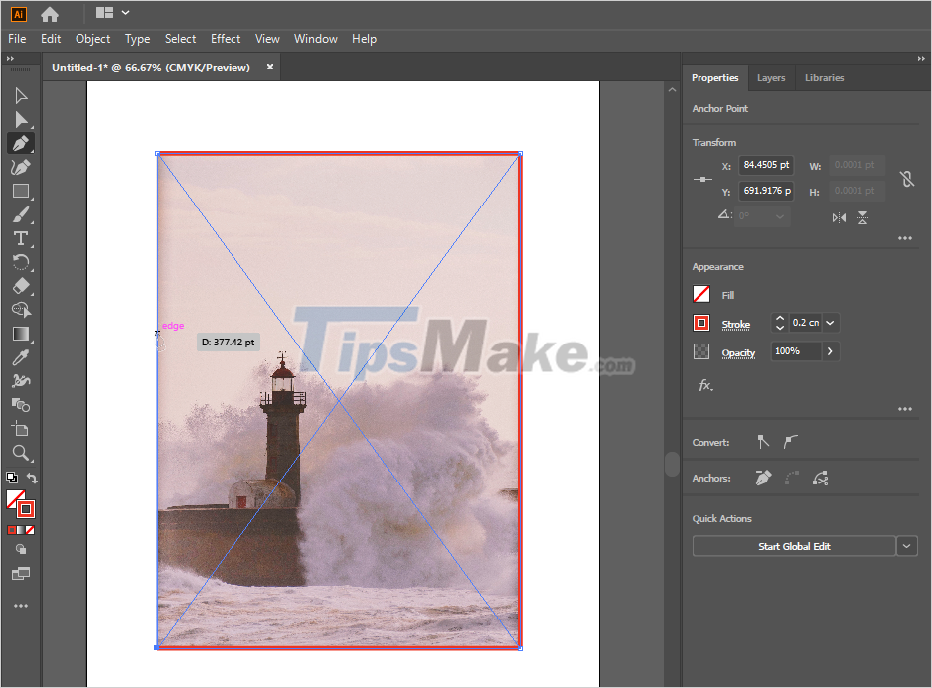Select the Type tool

coord(21,238)
